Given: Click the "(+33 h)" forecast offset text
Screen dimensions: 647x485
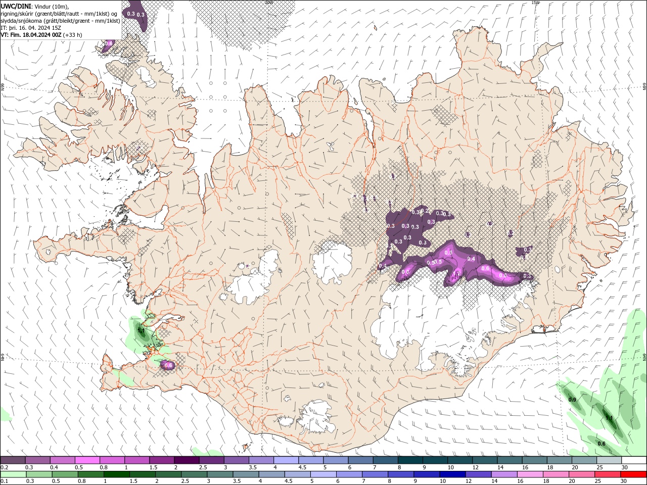Looking at the screenshot, I should (x=73, y=35).
